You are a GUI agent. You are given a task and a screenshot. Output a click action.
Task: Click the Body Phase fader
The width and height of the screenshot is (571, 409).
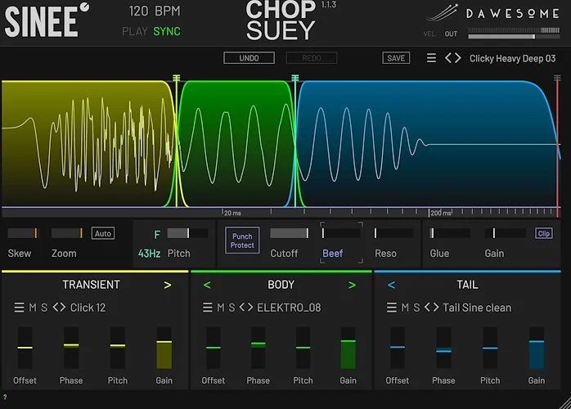pyautogui.click(x=259, y=348)
